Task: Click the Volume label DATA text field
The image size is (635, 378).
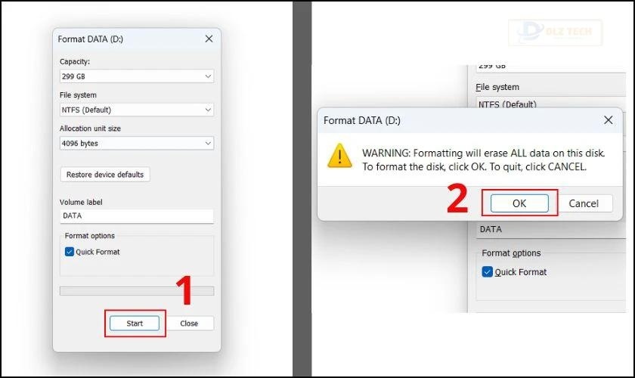Action: [137, 216]
